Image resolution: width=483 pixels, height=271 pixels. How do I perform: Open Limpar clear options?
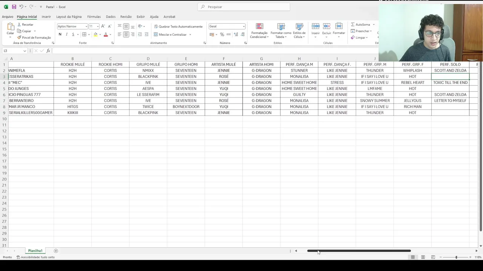tap(359, 37)
